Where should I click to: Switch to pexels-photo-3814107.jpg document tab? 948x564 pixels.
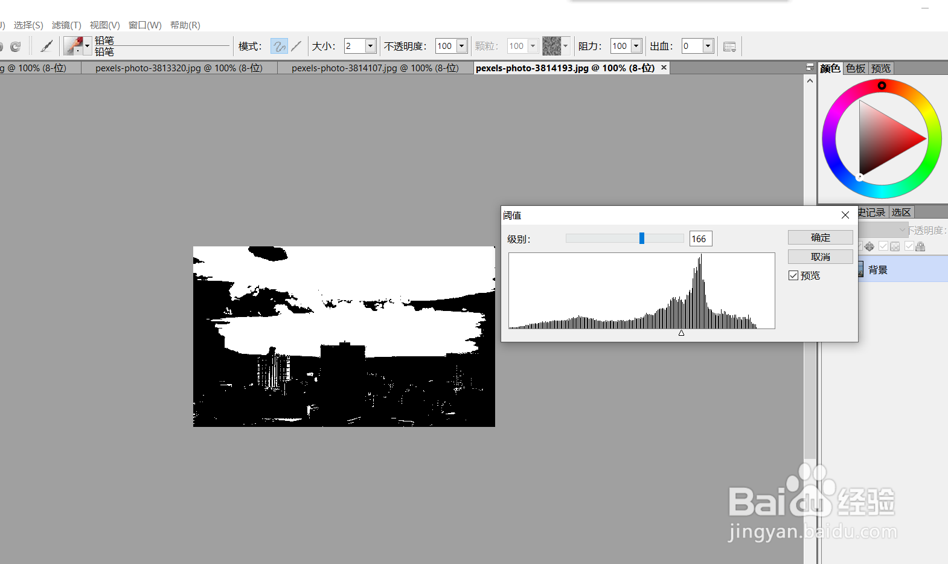[375, 68]
